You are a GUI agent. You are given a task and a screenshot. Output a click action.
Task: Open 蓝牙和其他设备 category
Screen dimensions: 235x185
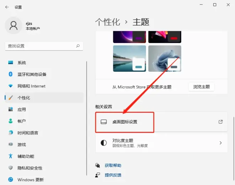44,74
